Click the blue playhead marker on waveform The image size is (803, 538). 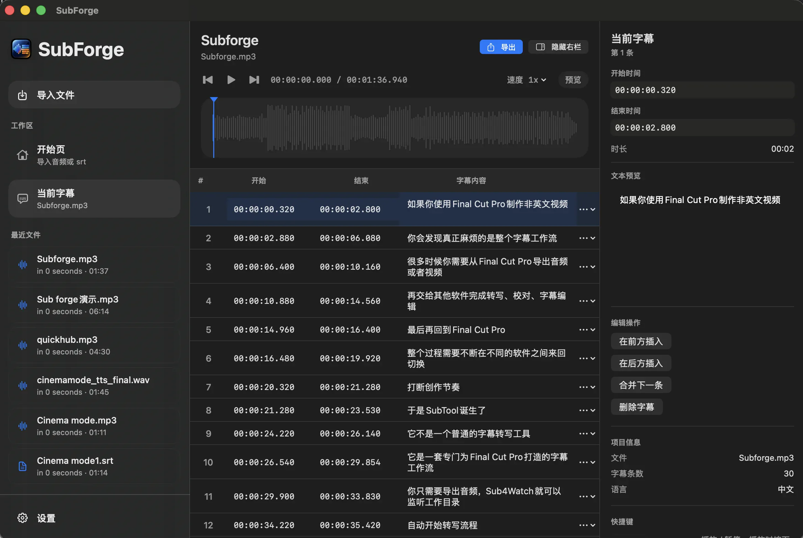coord(214,100)
